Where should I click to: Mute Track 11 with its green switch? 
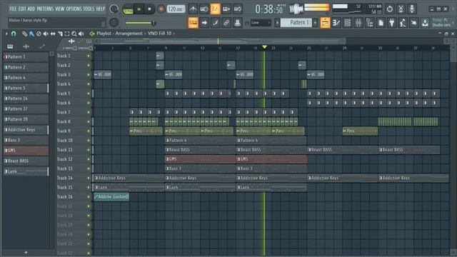tap(89, 150)
